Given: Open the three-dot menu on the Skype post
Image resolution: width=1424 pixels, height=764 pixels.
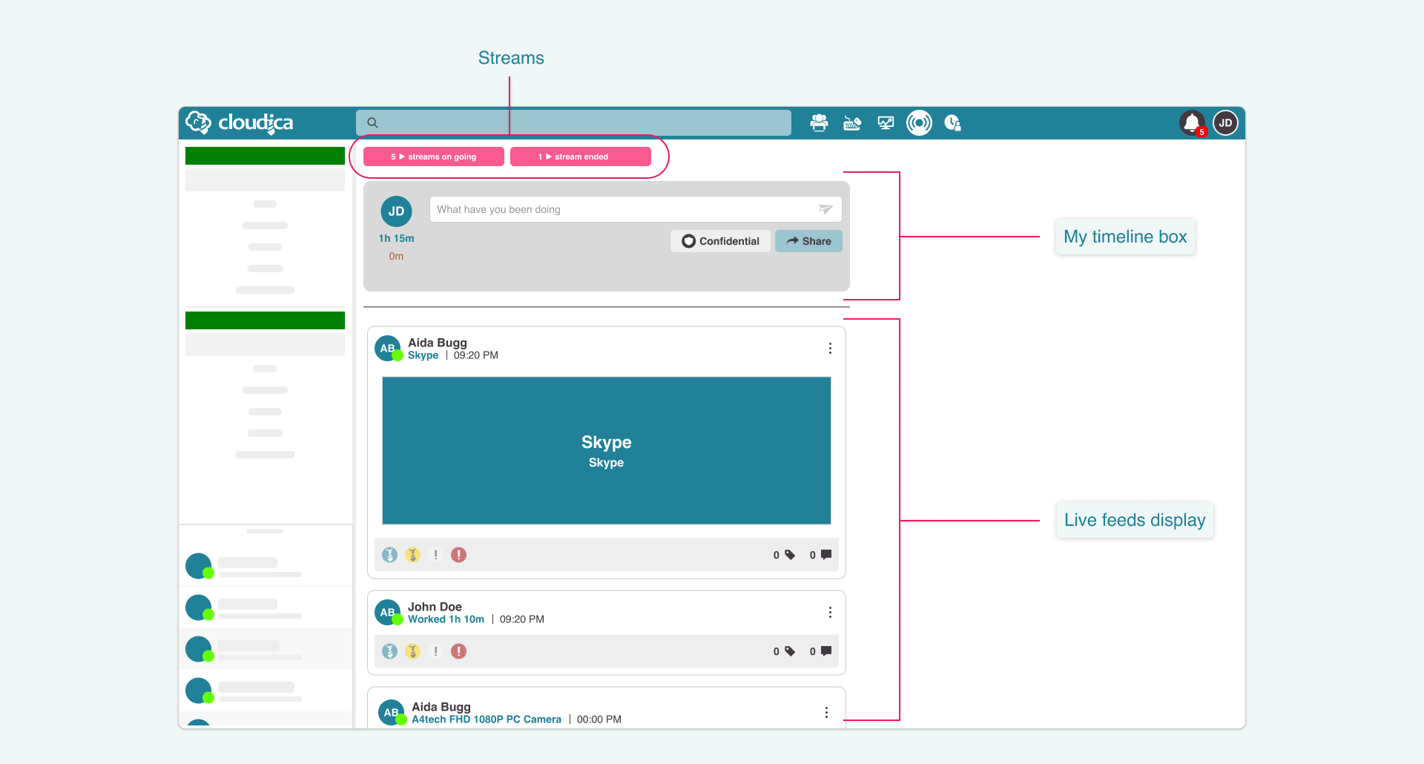Looking at the screenshot, I should point(830,349).
